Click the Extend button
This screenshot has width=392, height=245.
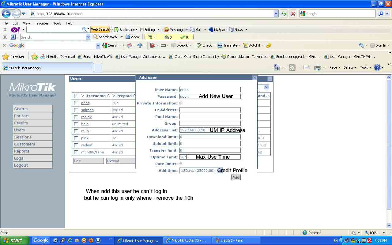(121, 161)
